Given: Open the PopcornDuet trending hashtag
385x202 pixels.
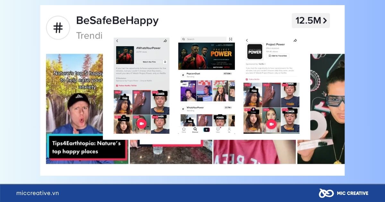Looking at the screenshot, I should (193, 73).
